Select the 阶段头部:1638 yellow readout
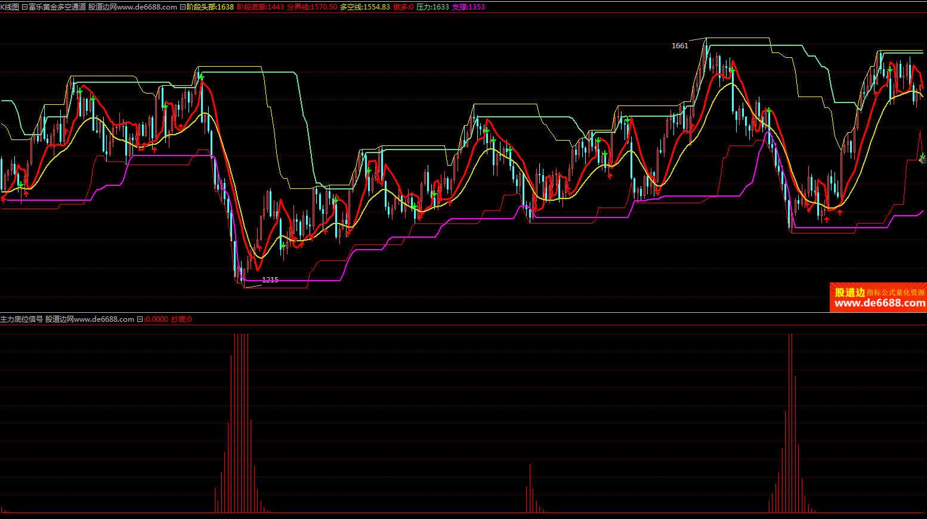 210,7
